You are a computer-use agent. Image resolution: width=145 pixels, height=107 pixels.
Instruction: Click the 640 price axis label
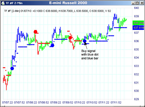(136, 8)
